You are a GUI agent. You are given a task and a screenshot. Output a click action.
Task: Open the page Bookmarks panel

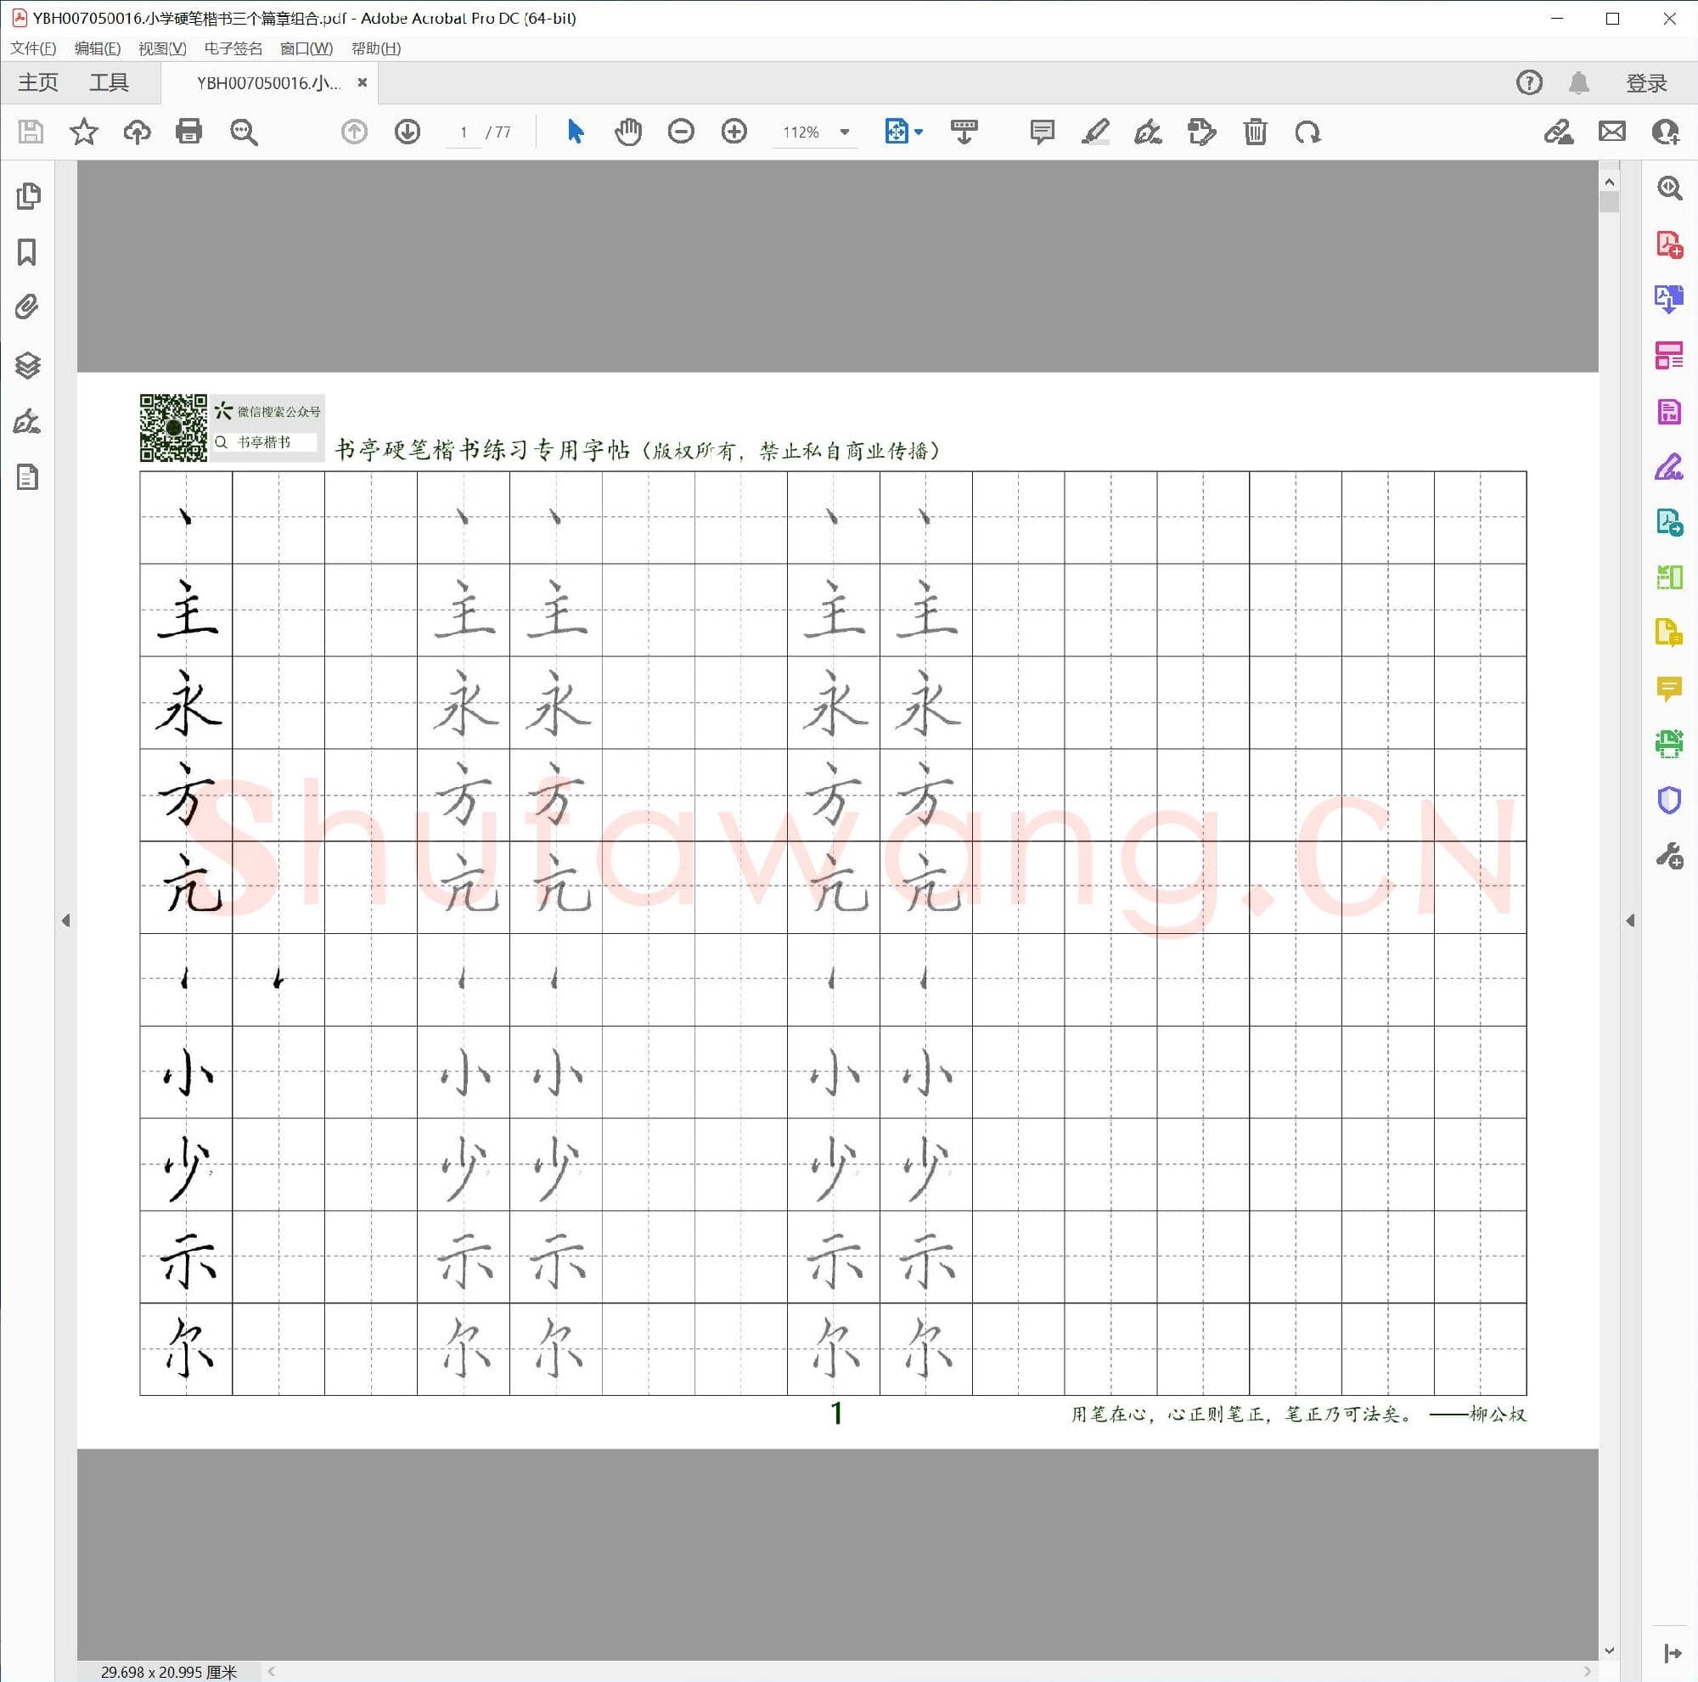coord(26,252)
